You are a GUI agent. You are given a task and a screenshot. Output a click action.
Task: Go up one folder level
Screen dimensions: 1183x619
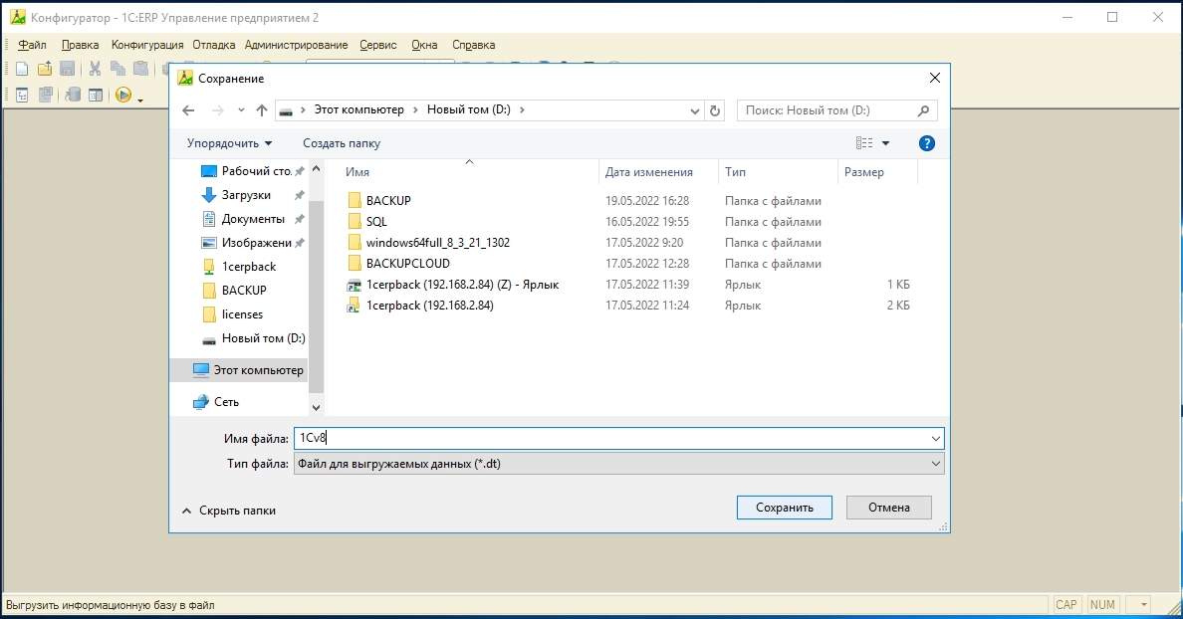(262, 110)
